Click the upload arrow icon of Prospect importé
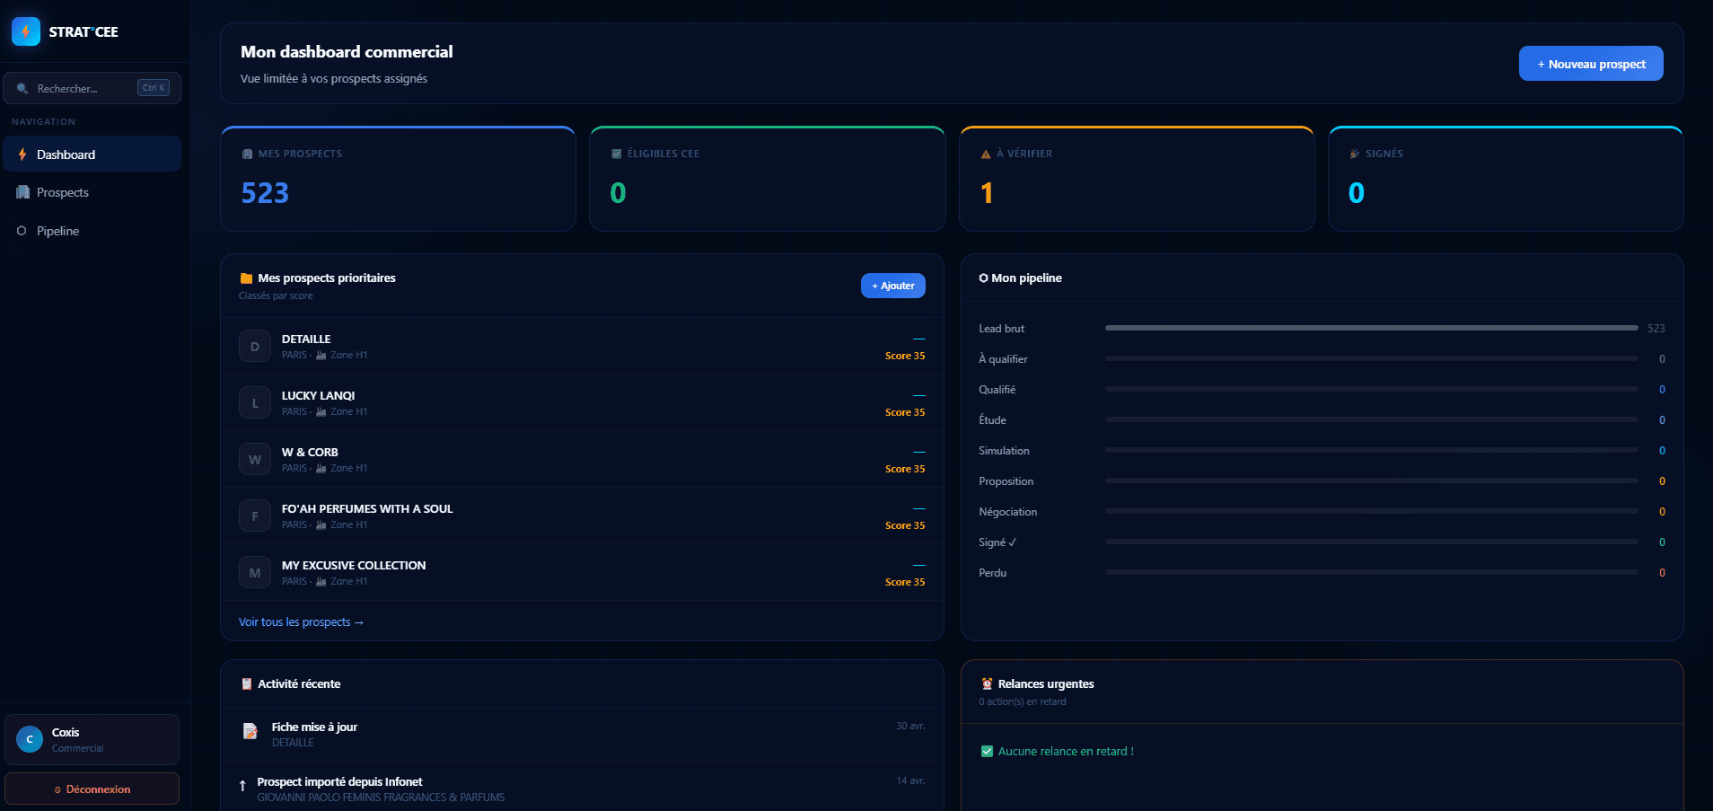1713x811 pixels. [242, 786]
